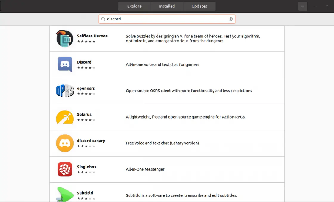
Task: Open the Subtitld green play icon
Action: coord(65,194)
